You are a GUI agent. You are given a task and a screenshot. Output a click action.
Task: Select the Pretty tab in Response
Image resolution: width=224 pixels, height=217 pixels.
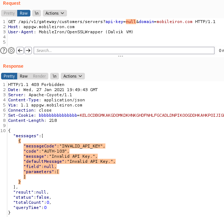pos(9,76)
